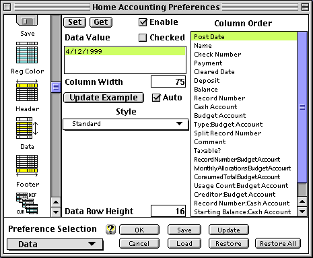Select Cleared Date in Column Order list
This screenshot has width=313, height=258.
click(x=244, y=72)
